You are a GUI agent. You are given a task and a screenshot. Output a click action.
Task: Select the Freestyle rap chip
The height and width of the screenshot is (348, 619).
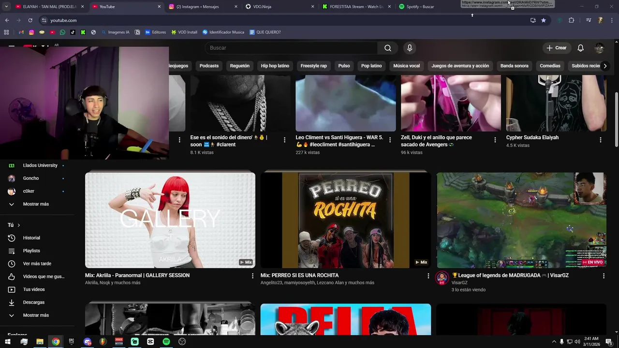click(x=313, y=66)
